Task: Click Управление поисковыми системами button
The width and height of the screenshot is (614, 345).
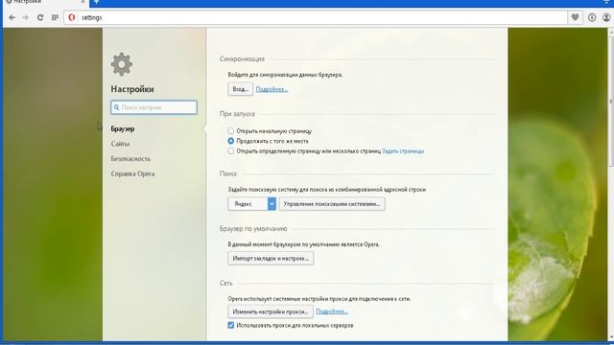Action: click(332, 204)
